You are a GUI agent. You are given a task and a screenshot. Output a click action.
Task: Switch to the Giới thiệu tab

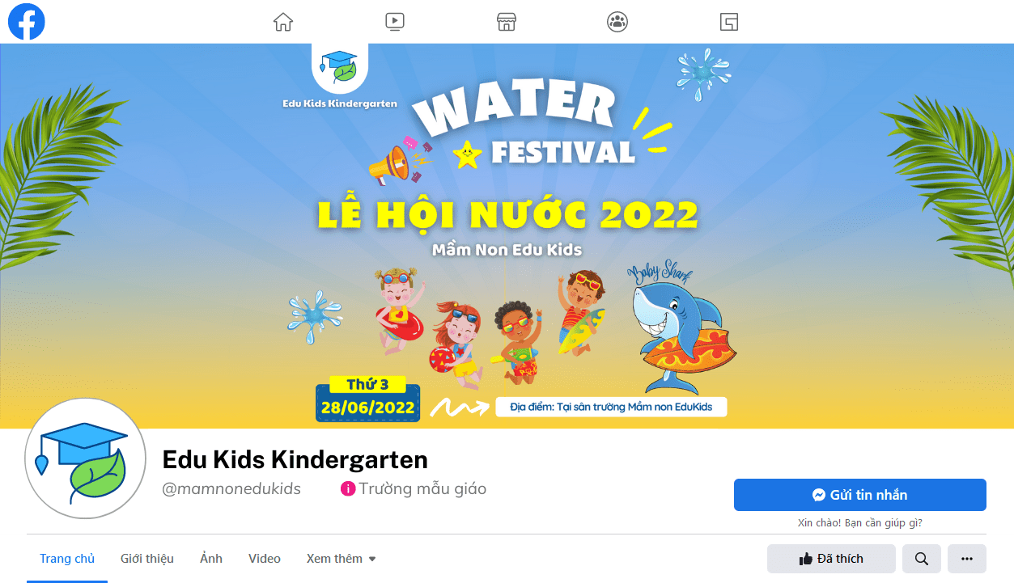(x=147, y=559)
